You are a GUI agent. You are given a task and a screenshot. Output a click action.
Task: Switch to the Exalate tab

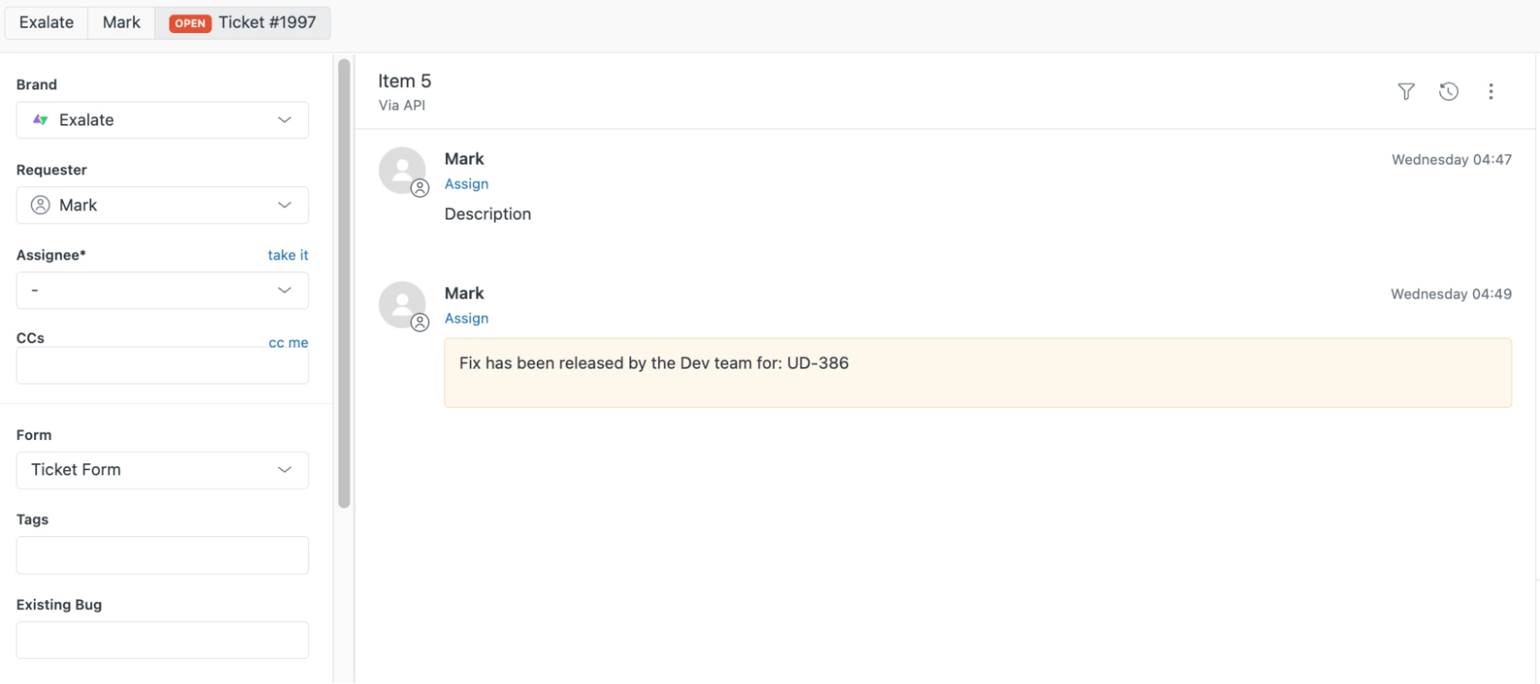pos(46,22)
